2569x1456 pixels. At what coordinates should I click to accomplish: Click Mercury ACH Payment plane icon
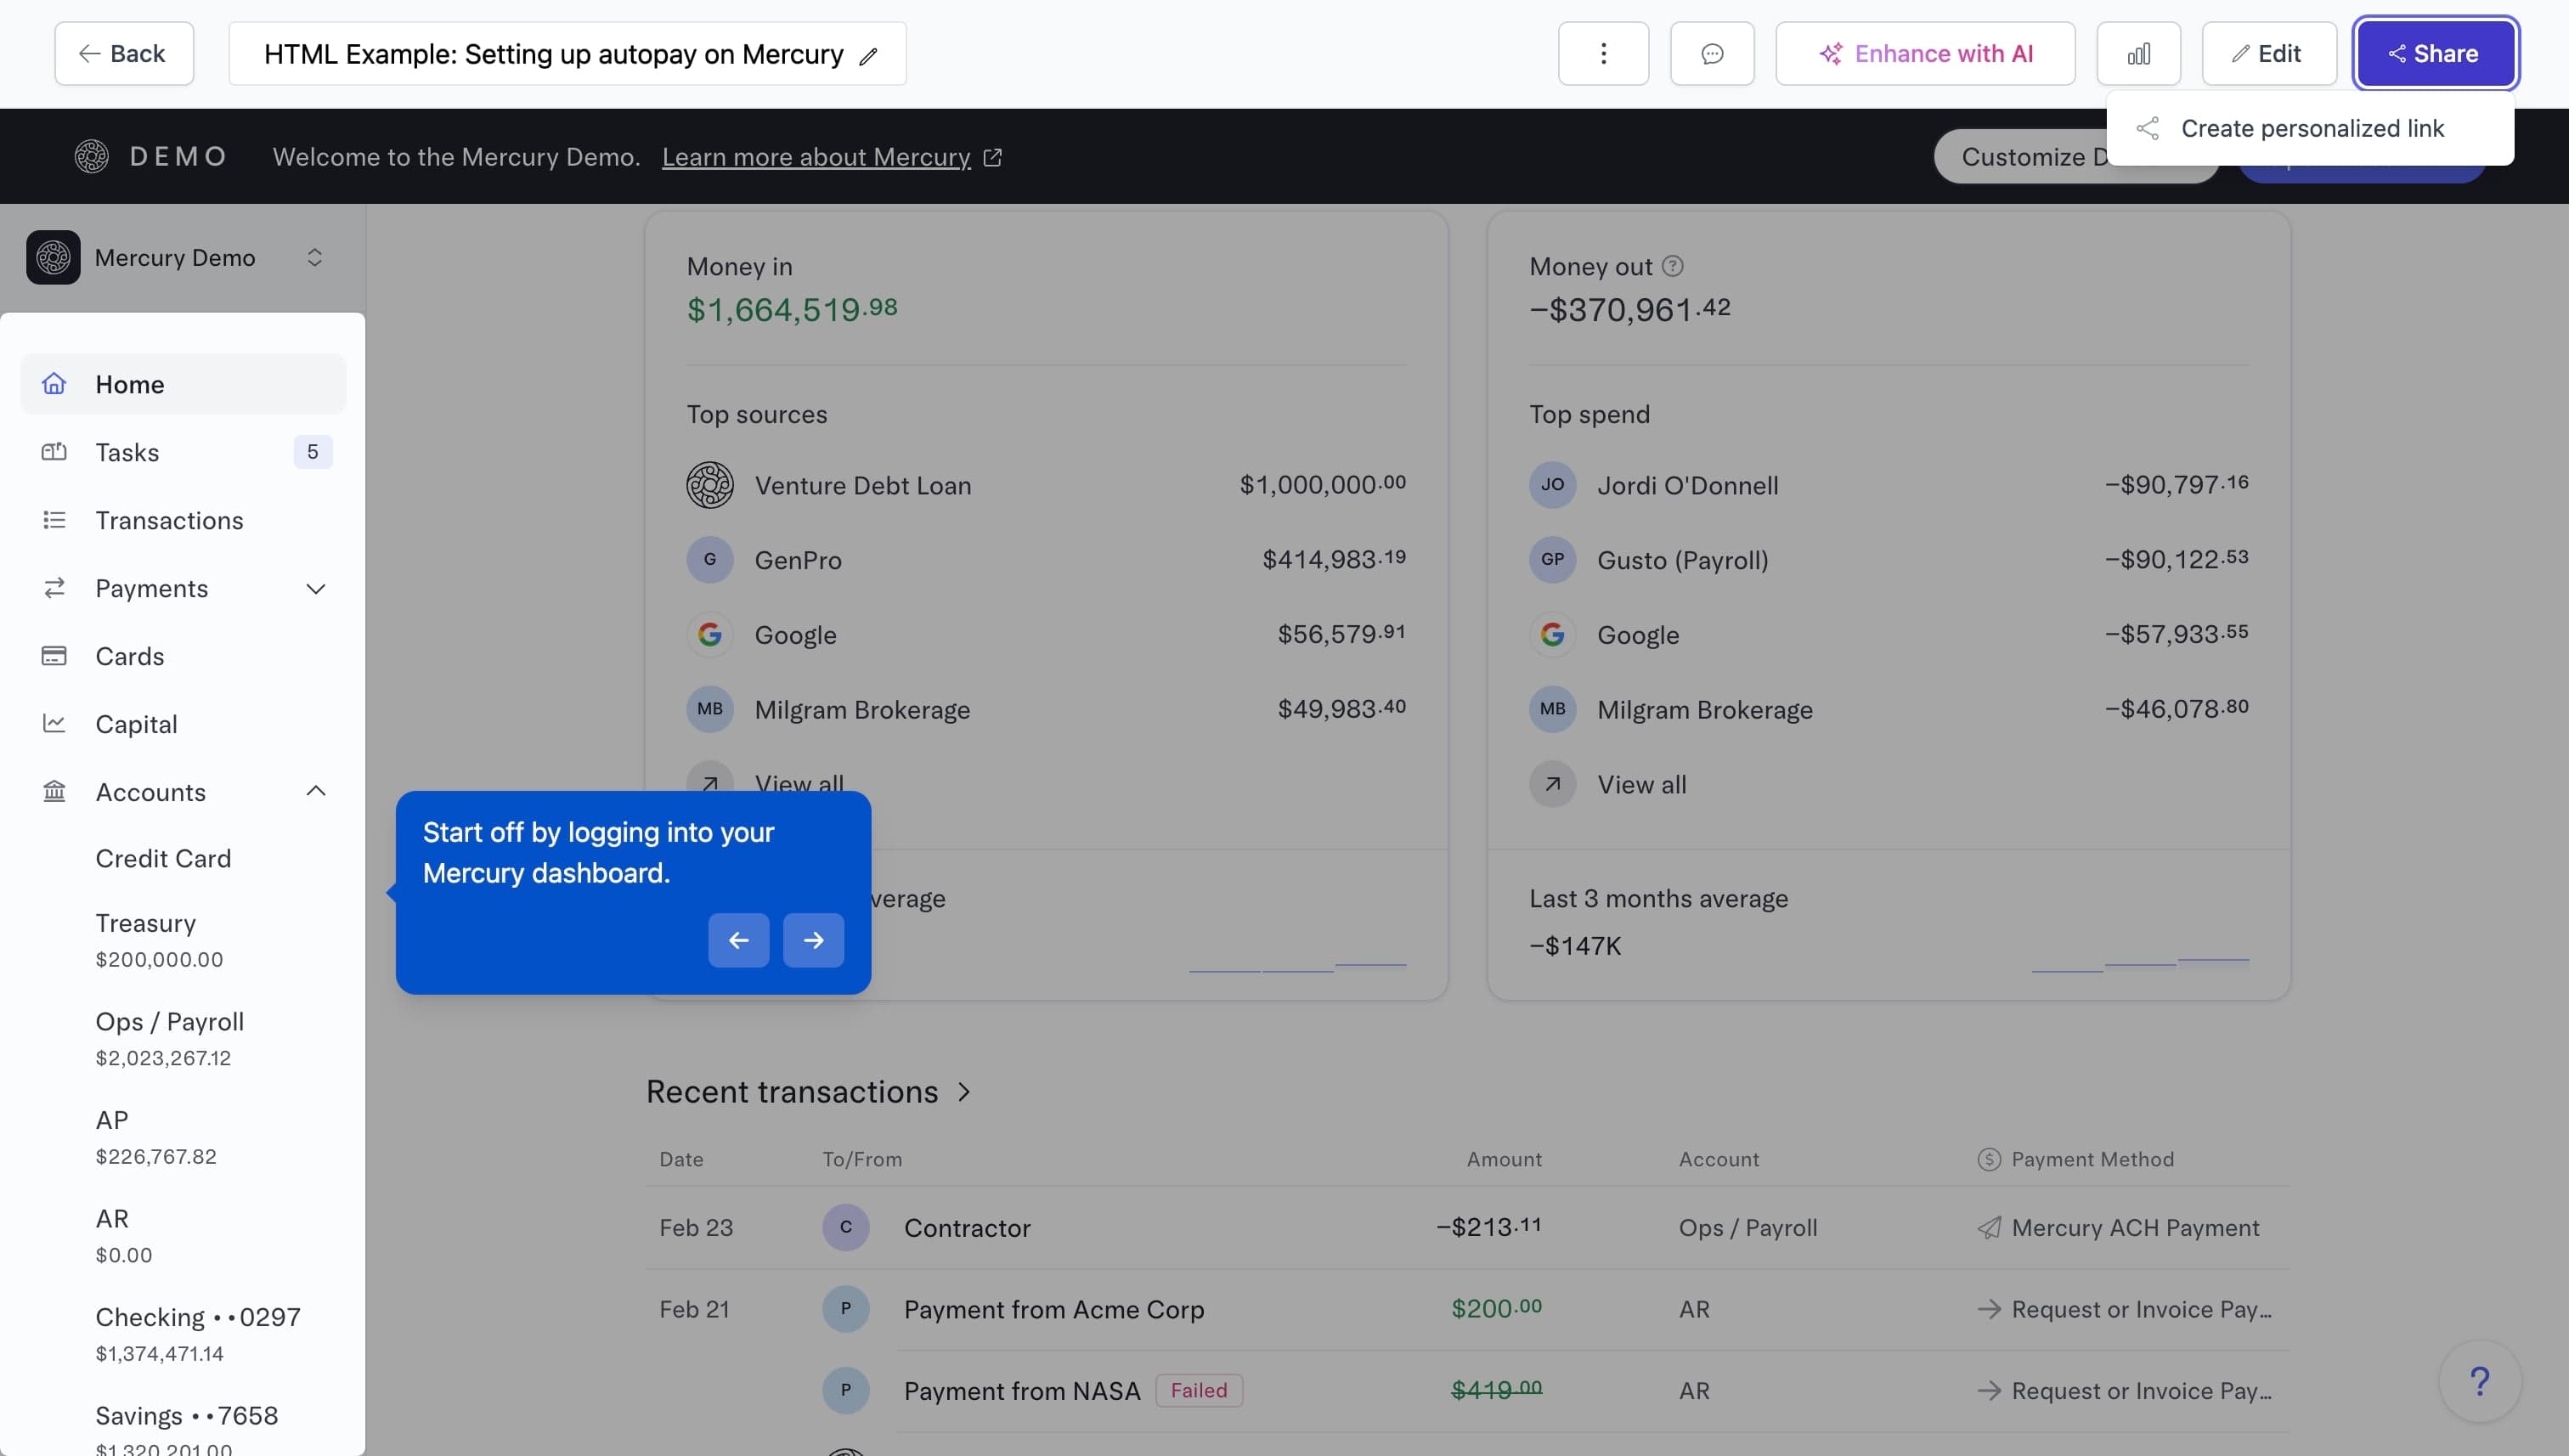pos(1989,1228)
